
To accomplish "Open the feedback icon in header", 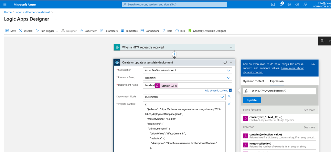I will [x=305, y=5].
